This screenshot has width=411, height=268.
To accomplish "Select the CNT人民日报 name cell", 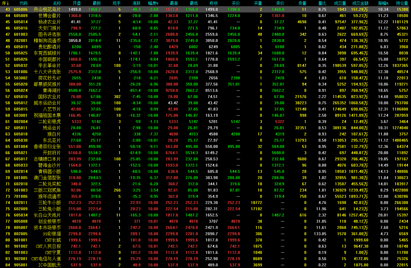I will pos(48,246).
